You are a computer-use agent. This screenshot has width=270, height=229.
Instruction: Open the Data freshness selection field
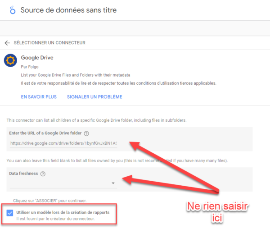(63, 183)
